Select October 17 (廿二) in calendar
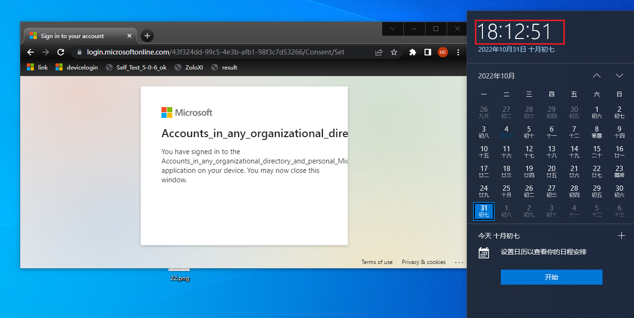The width and height of the screenshot is (634, 318). (484, 171)
